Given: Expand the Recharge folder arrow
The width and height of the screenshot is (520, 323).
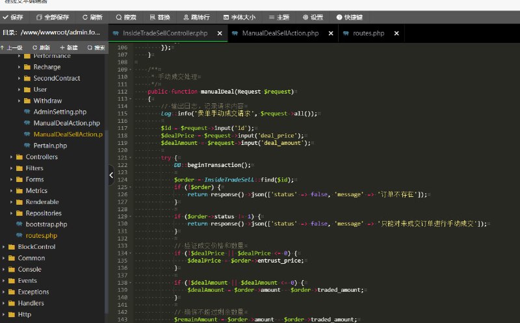Looking at the screenshot, I should pyautogui.click(x=19, y=67).
